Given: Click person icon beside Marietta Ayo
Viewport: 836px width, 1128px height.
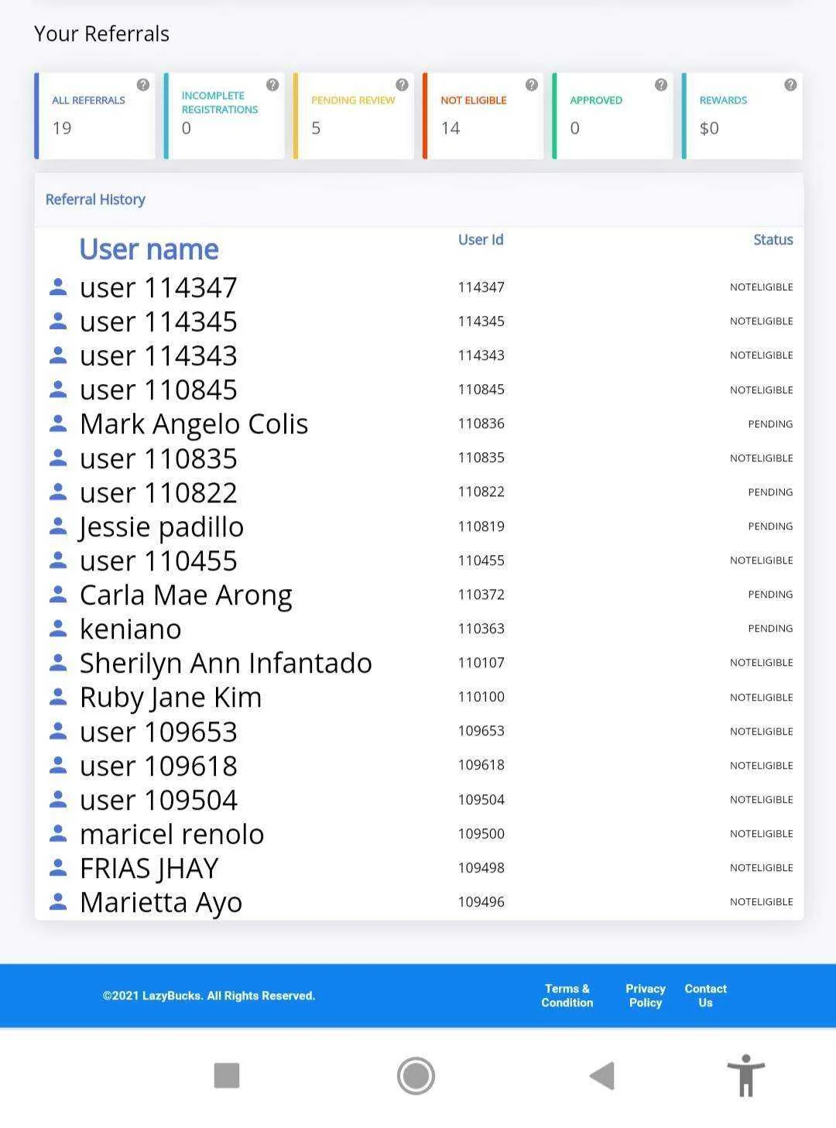Looking at the screenshot, I should click(58, 901).
